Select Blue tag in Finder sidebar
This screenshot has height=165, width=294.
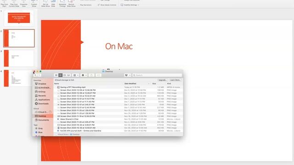[x=39, y=132]
